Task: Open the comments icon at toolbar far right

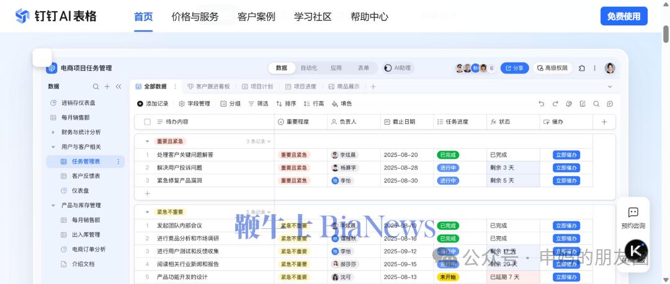Action: pyautogui.click(x=610, y=104)
